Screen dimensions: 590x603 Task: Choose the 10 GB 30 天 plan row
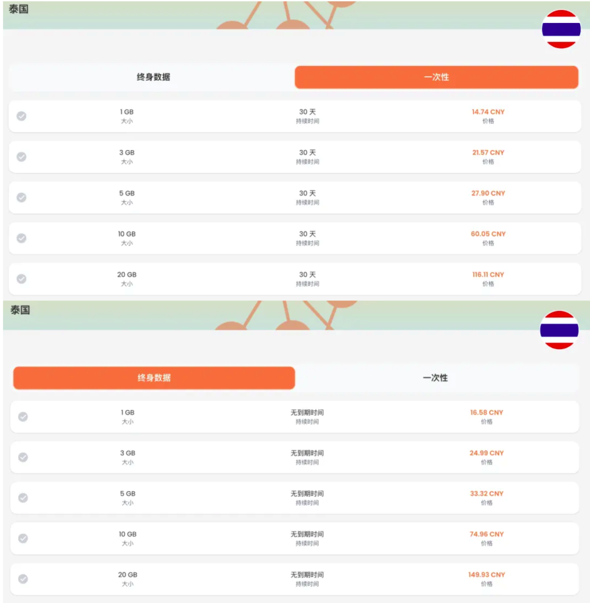click(294, 238)
